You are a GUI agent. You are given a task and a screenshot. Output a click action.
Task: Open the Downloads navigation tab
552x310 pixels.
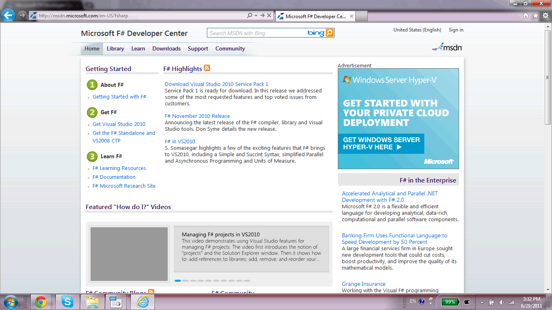coord(166,48)
